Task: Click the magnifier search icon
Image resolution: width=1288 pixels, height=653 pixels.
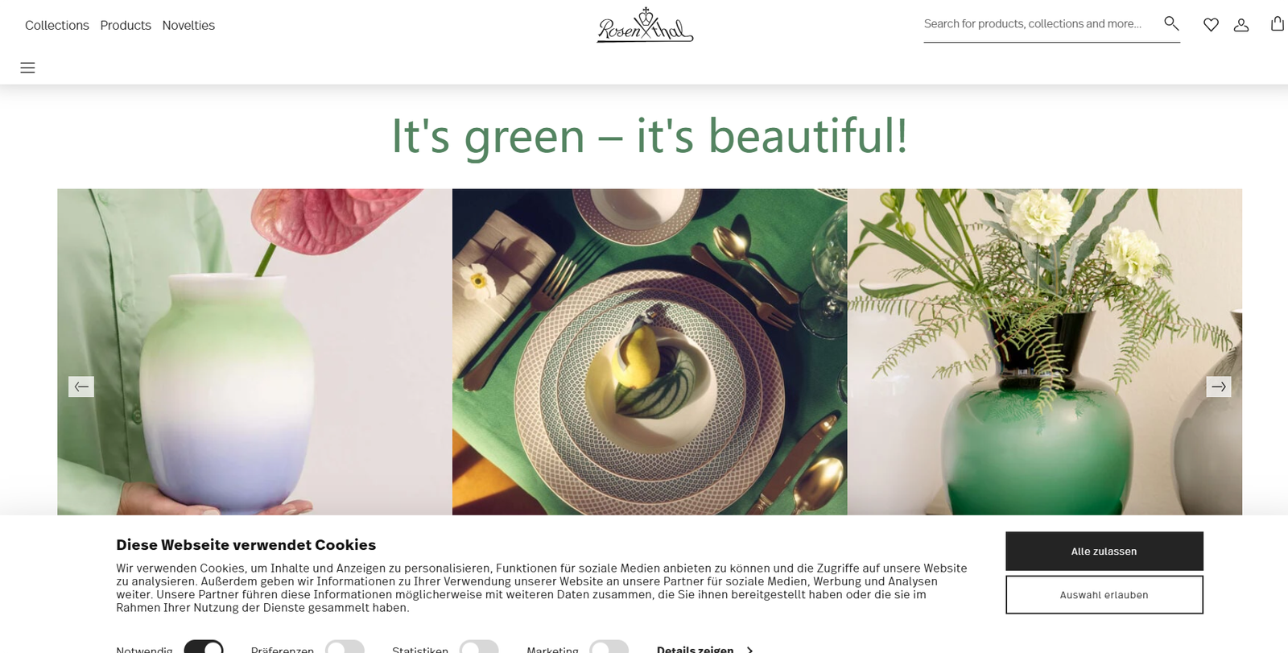Action: point(1171,23)
